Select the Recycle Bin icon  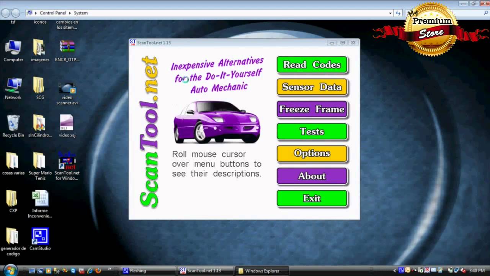[13, 126]
